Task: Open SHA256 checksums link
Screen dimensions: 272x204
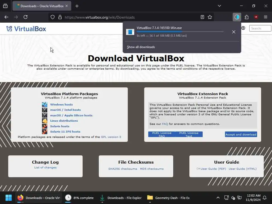Action: [123, 169]
